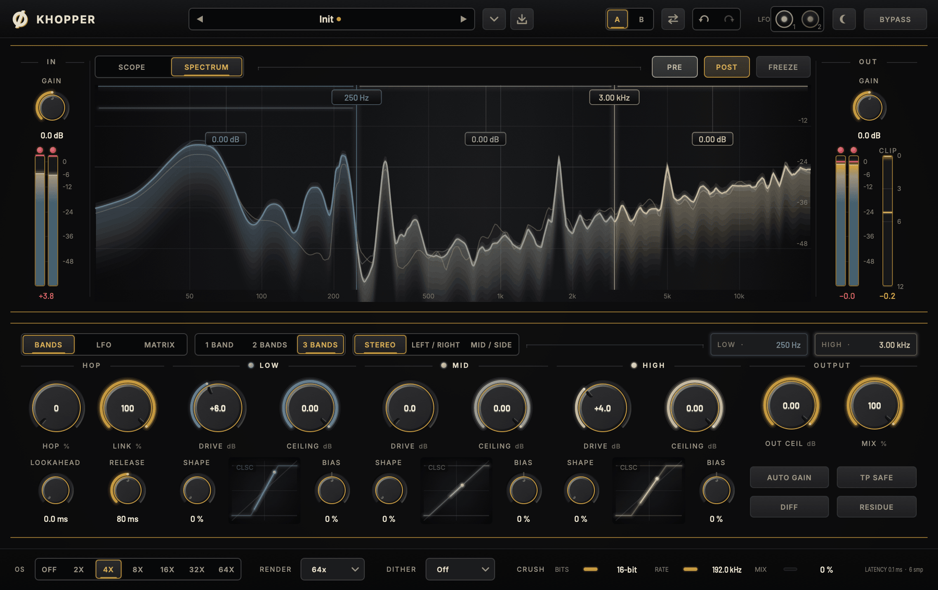Click the Khopper logo icon
This screenshot has width=938, height=590.
(x=20, y=19)
